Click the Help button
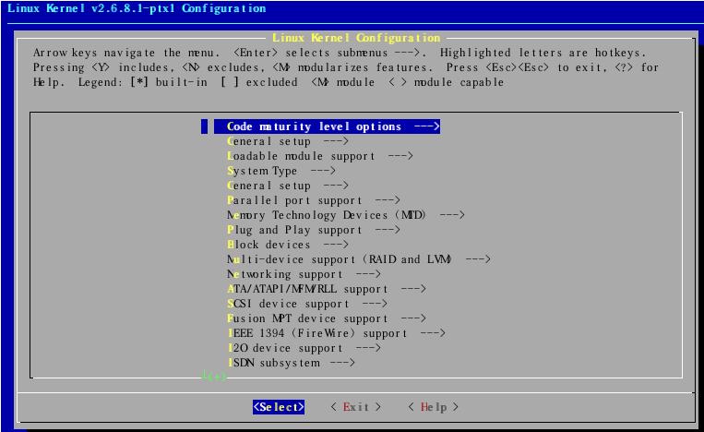 point(434,407)
